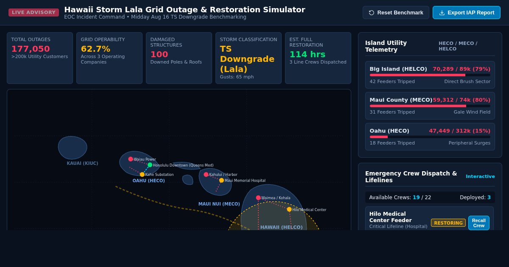Select the Waimea / Kohala map node
This screenshot has width=509, height=267.
258,198
